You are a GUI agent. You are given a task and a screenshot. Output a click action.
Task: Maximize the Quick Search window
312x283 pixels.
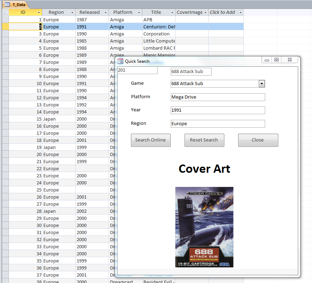[277, 60]
